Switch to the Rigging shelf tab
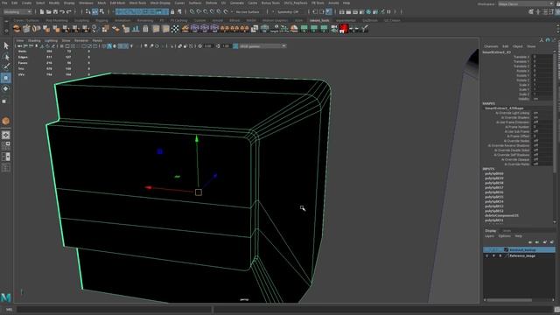This screenshot has width=560, height=315. pyautogui.click(x=101, y=20)
